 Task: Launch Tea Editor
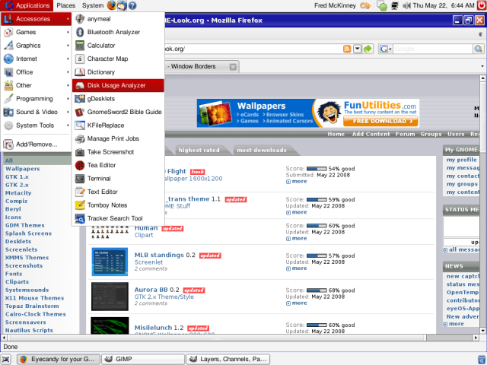(118, 166)
